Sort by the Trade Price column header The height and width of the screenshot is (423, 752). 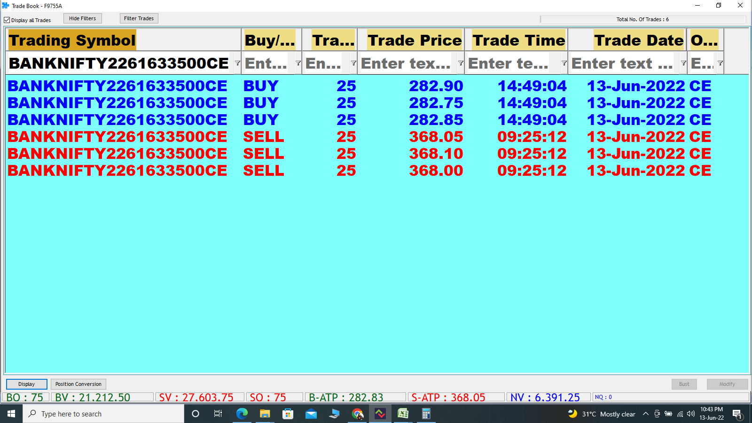click(411, 40)
